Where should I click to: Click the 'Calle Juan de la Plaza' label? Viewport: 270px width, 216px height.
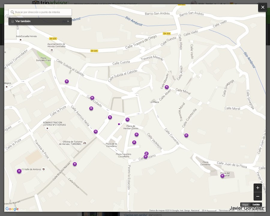click(232, 165)
